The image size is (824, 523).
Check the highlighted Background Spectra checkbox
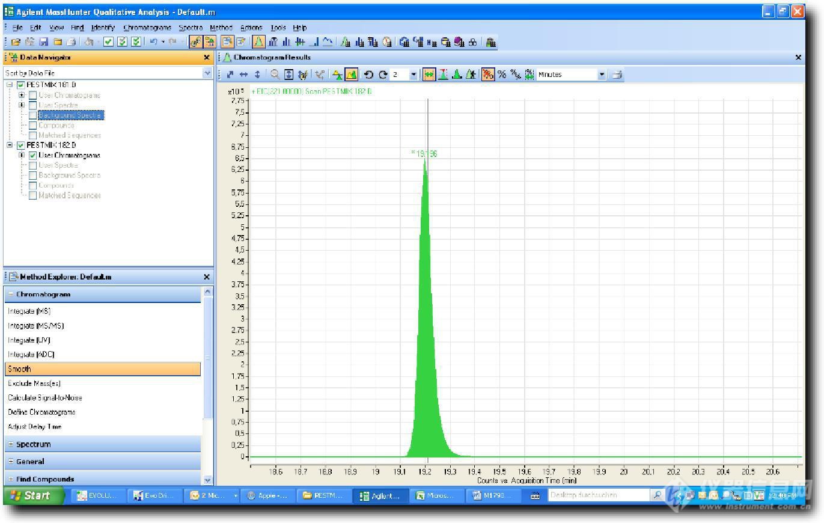pyautogui.click(x=33, y=115)
